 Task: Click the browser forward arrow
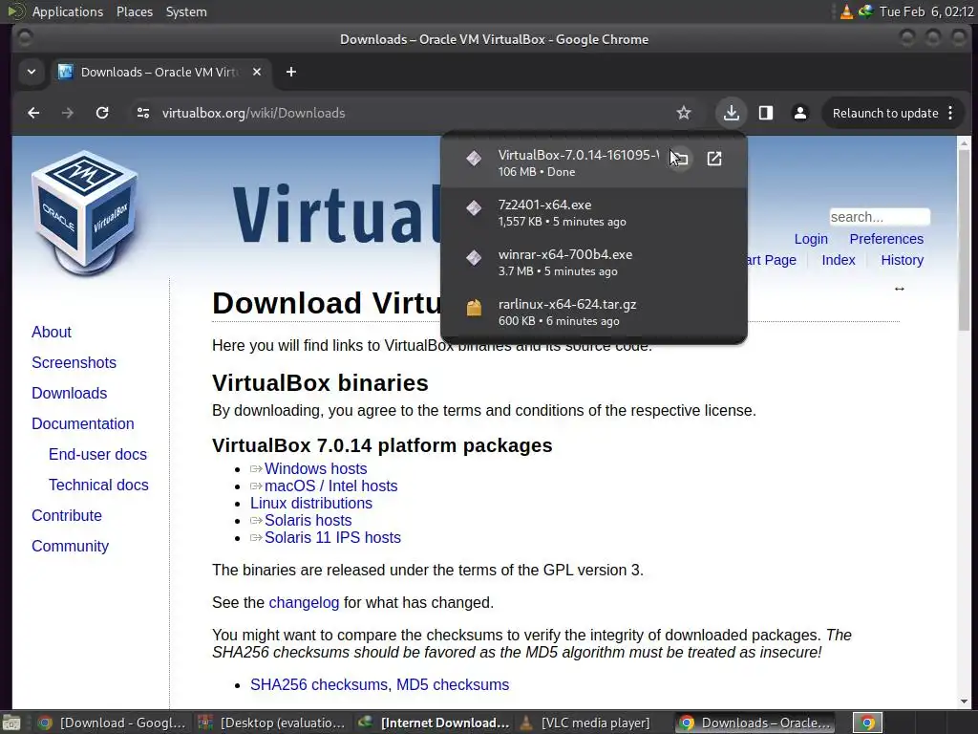click(x=68, y=113)
